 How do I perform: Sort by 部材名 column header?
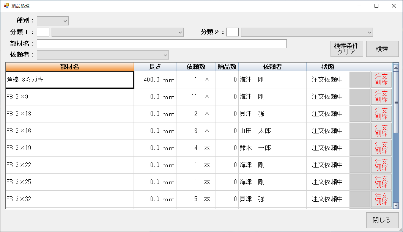(69, 67)
